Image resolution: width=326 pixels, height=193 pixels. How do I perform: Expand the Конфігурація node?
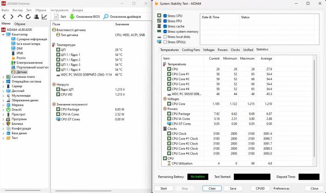(x=3, y=129)
